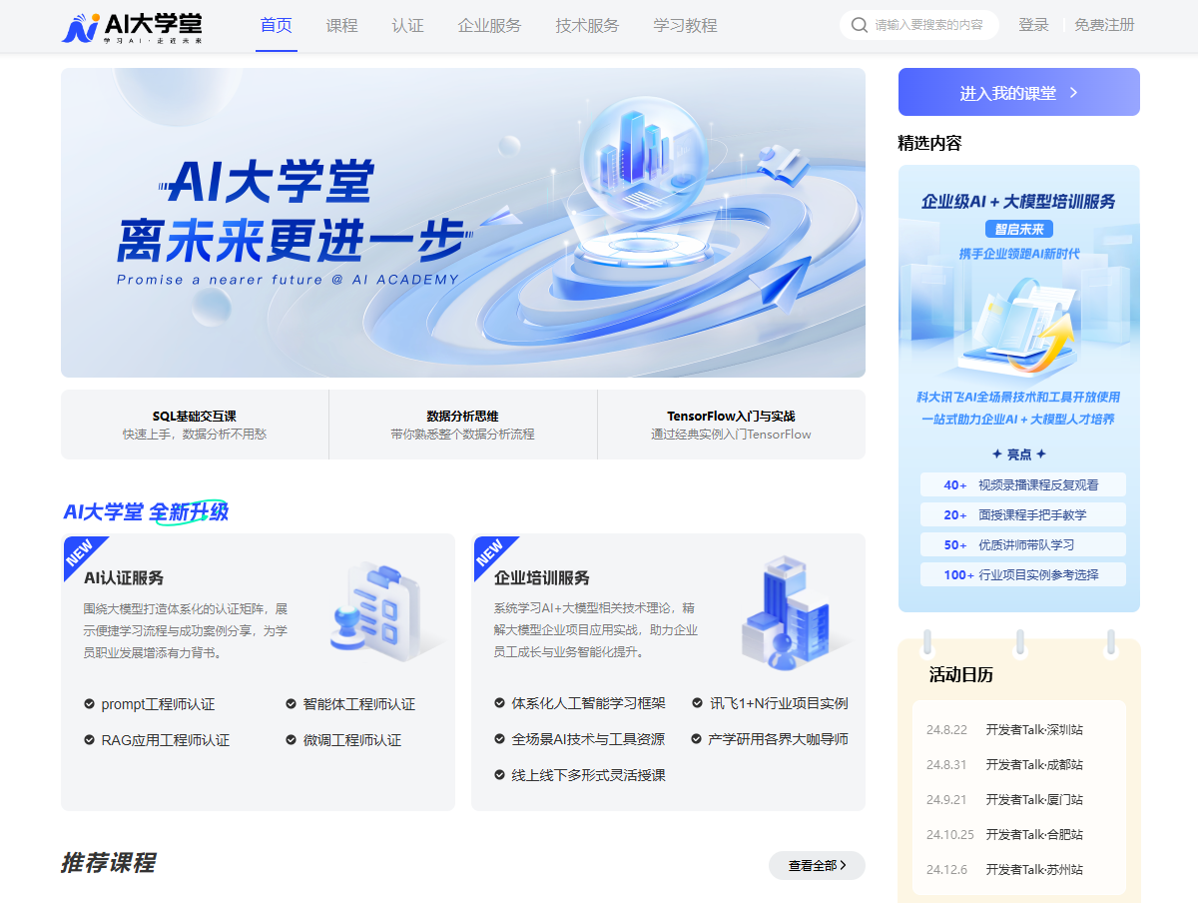
Task: Click the 免费注册 link
Action: (x=1104, y=25)
